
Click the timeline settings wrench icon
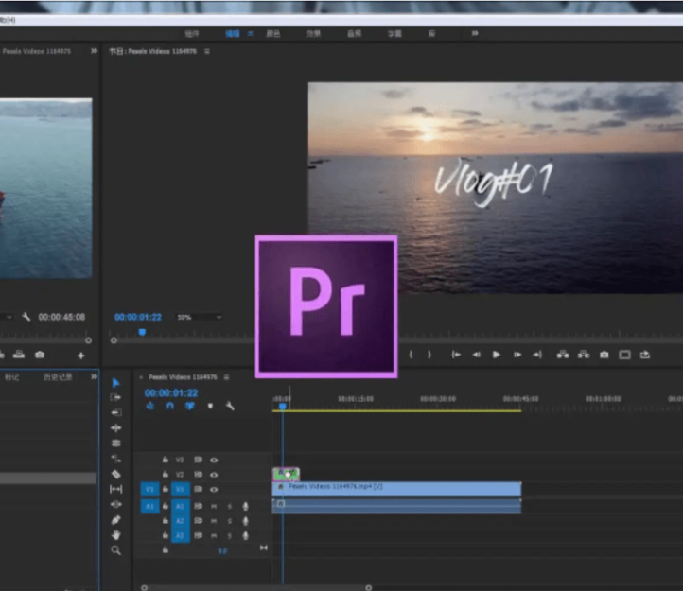pos(230,407)
